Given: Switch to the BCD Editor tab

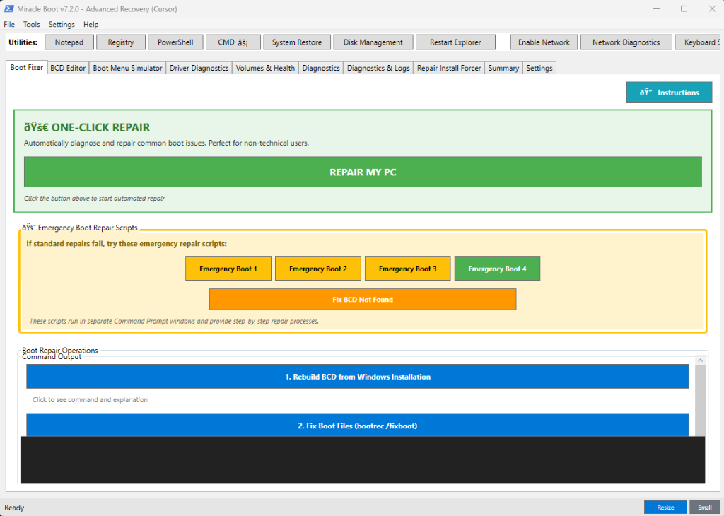Looking at the screenshot, I should click(68, 67).
